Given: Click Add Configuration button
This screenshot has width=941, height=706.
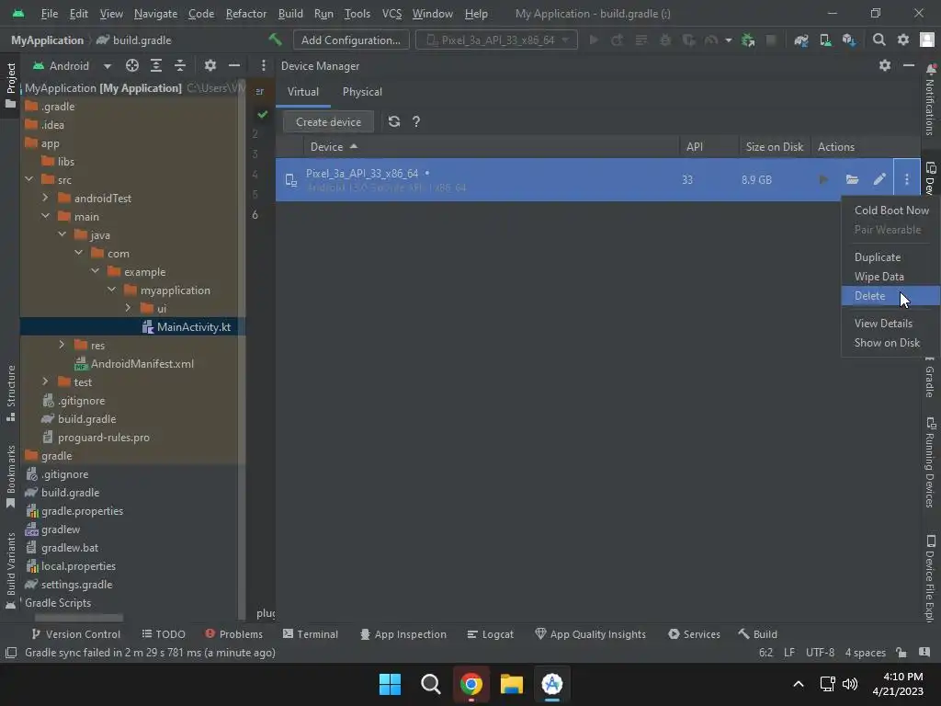Looking at the screenshot, I should 351,40.
